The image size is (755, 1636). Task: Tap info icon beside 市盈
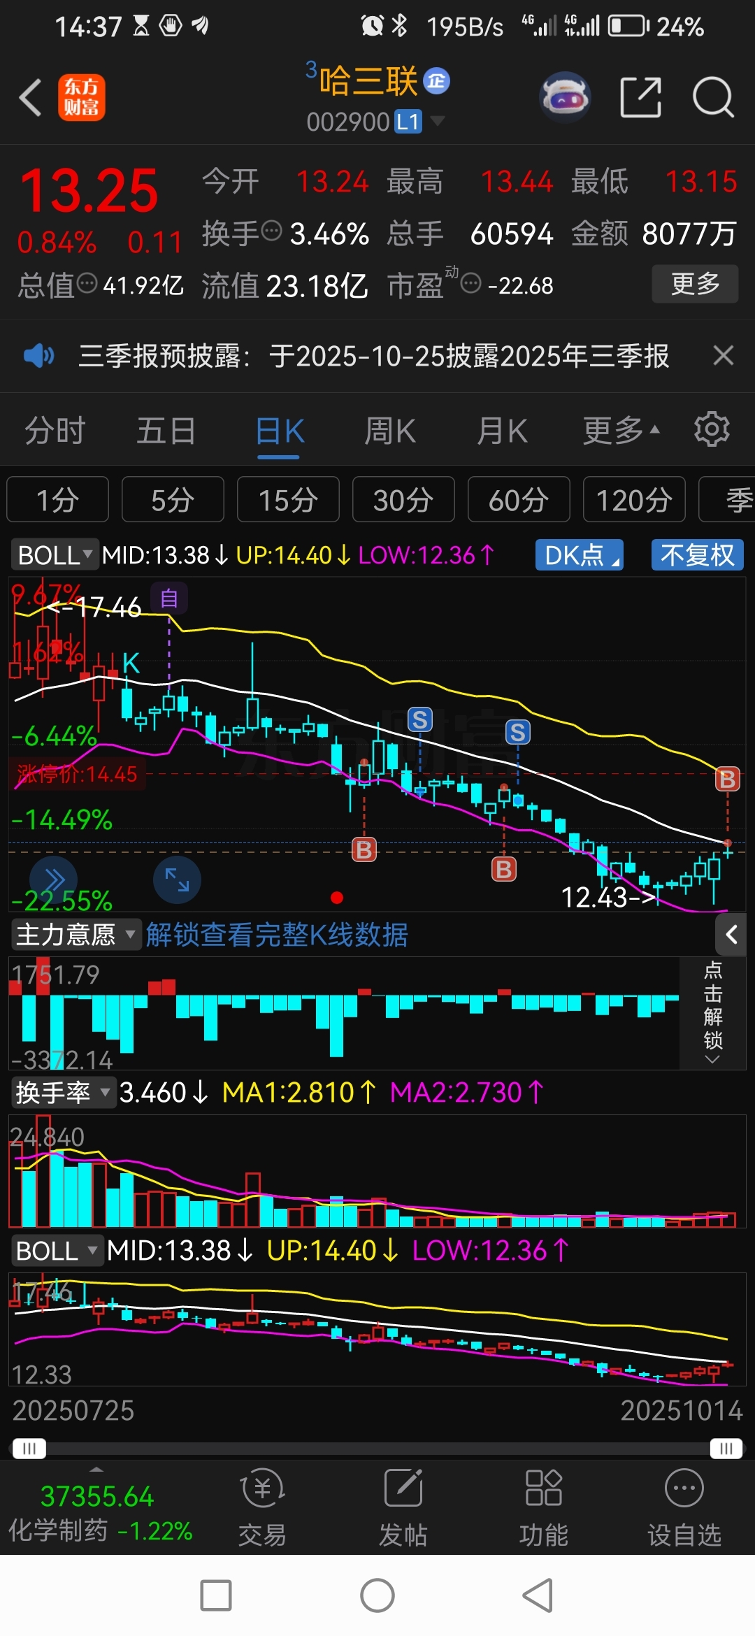(x=471, y=283)
